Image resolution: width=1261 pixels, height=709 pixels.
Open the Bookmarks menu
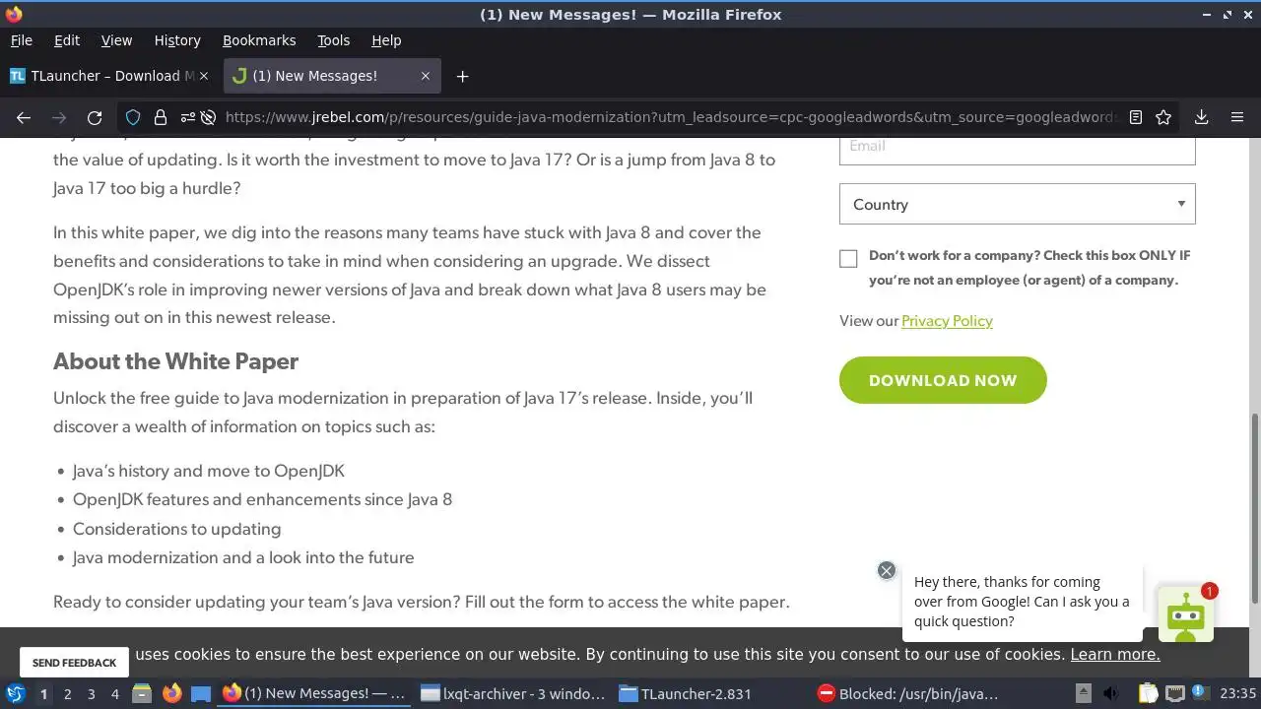point(259,40)
